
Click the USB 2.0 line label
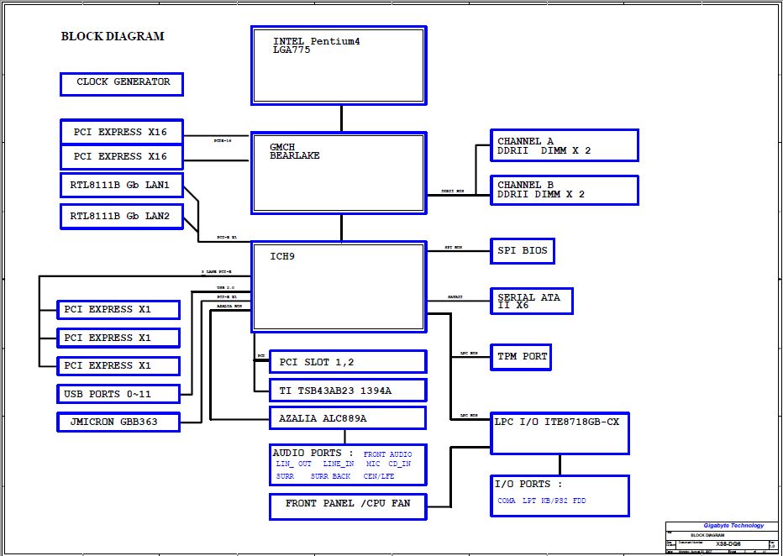pyautogui.click(x=225, y=288)
